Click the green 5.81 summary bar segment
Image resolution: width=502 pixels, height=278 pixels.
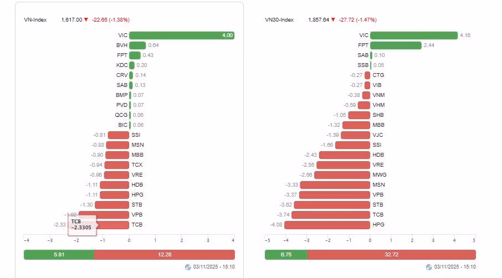[59, 255]
